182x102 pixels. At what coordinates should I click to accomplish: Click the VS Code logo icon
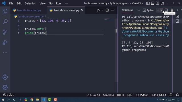tap(4, 3)
